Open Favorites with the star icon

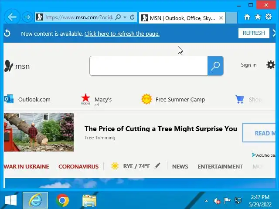point(258,17)
